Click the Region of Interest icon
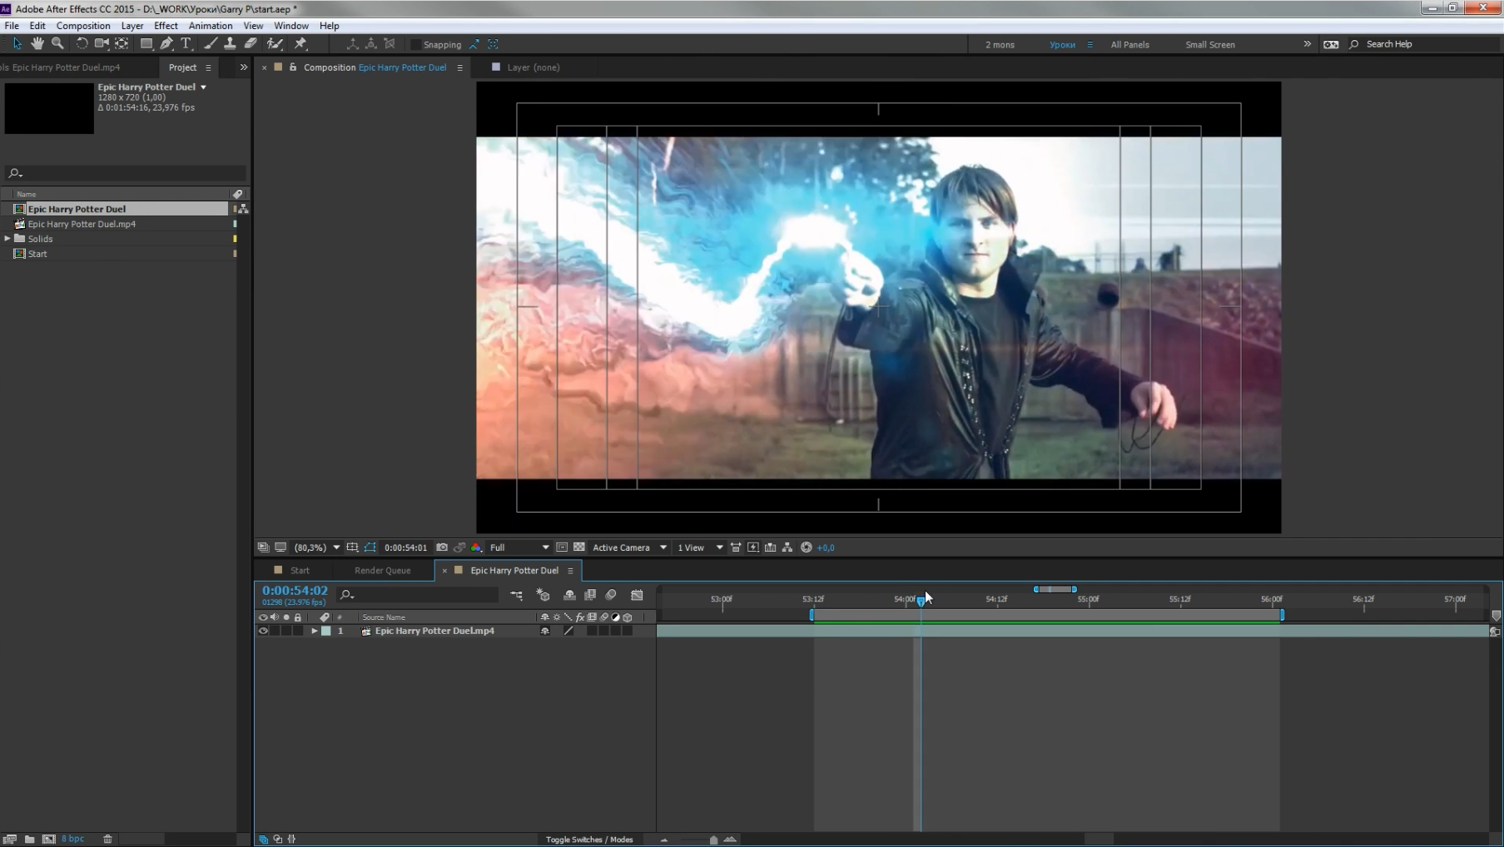1504x847 pixels. tap(562, 547)
